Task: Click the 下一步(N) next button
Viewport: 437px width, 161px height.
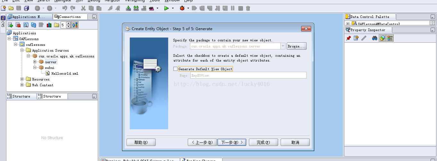Action: coord(232,142)
